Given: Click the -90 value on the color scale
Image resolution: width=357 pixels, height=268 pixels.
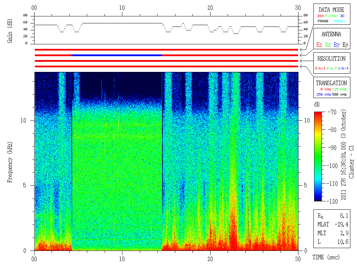Looking at the screenshot, I should point(332,148).
